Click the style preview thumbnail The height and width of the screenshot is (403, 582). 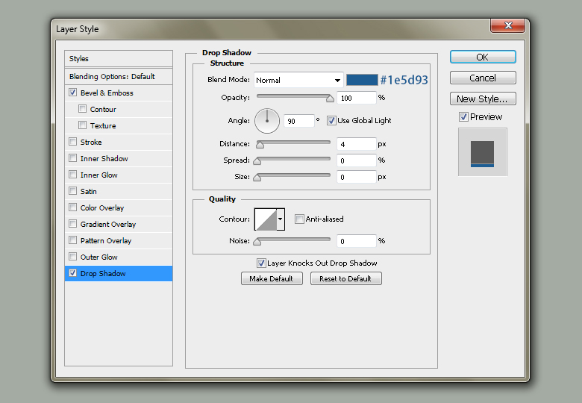click(x=482, y=152)
